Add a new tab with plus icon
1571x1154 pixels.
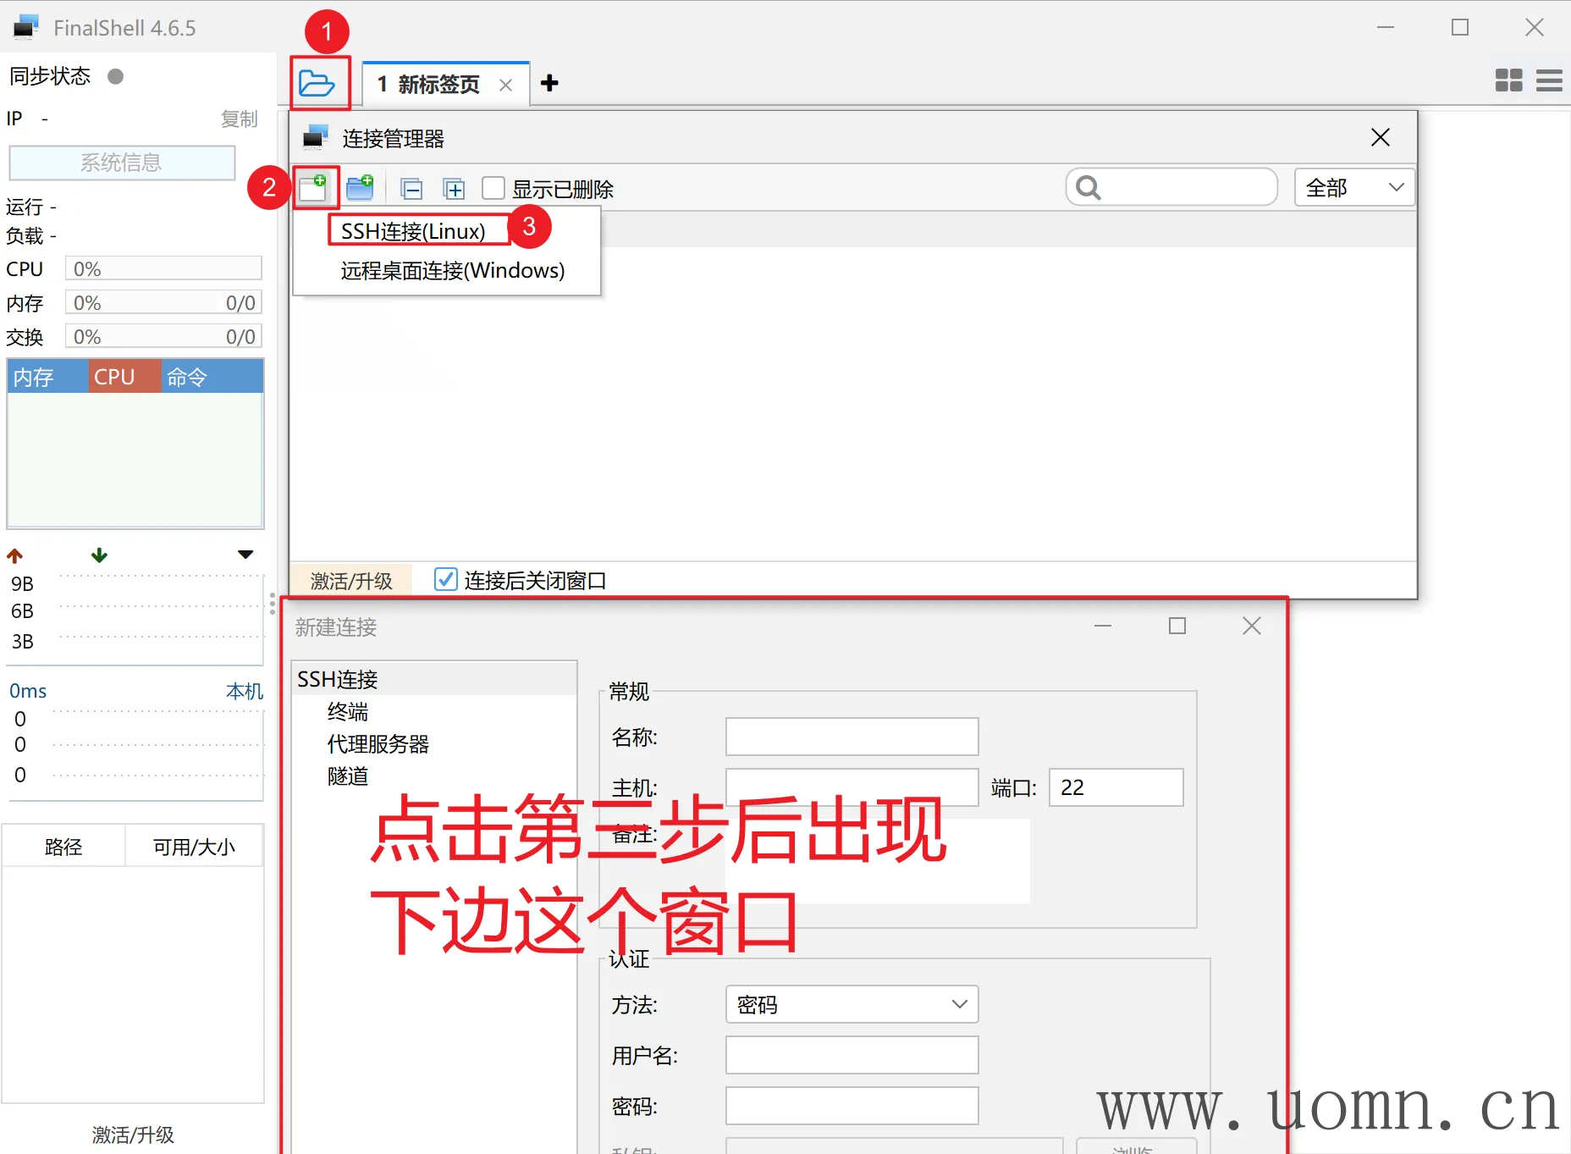pos(549,83)
